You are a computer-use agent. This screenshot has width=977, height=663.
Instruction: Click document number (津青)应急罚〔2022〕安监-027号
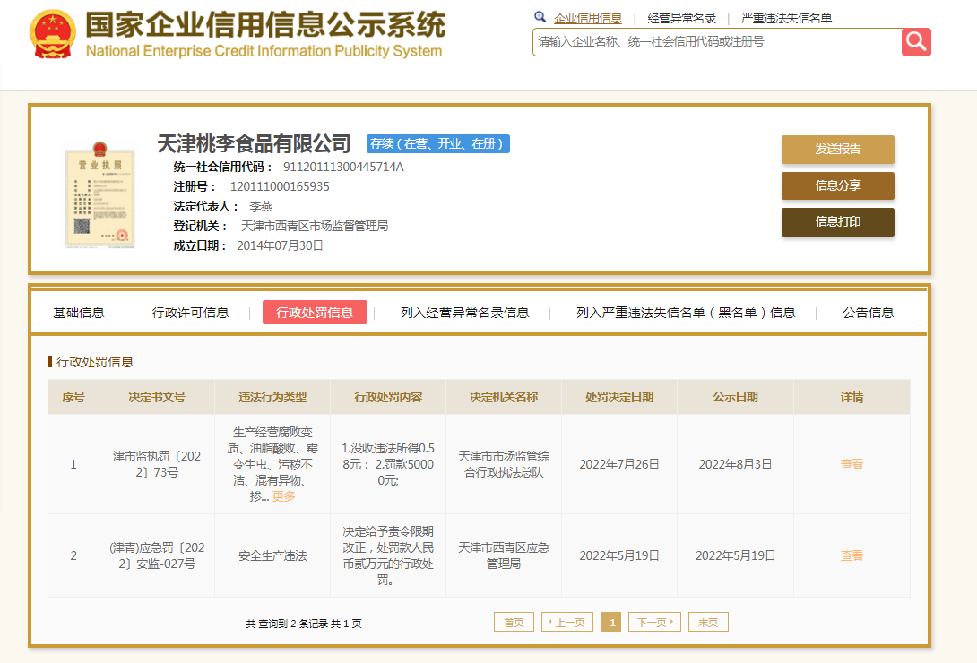pos(157,555)
